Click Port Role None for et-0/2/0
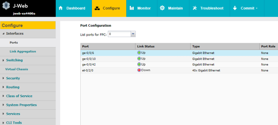The height and width of the screenshot is (125, 278). click(264, 70)
